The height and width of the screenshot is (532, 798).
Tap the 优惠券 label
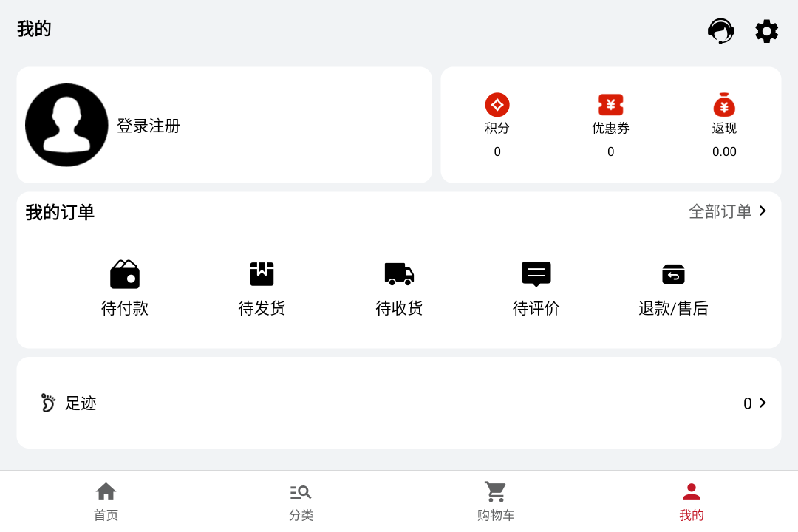pyautogui.click(x=611, y=128)
